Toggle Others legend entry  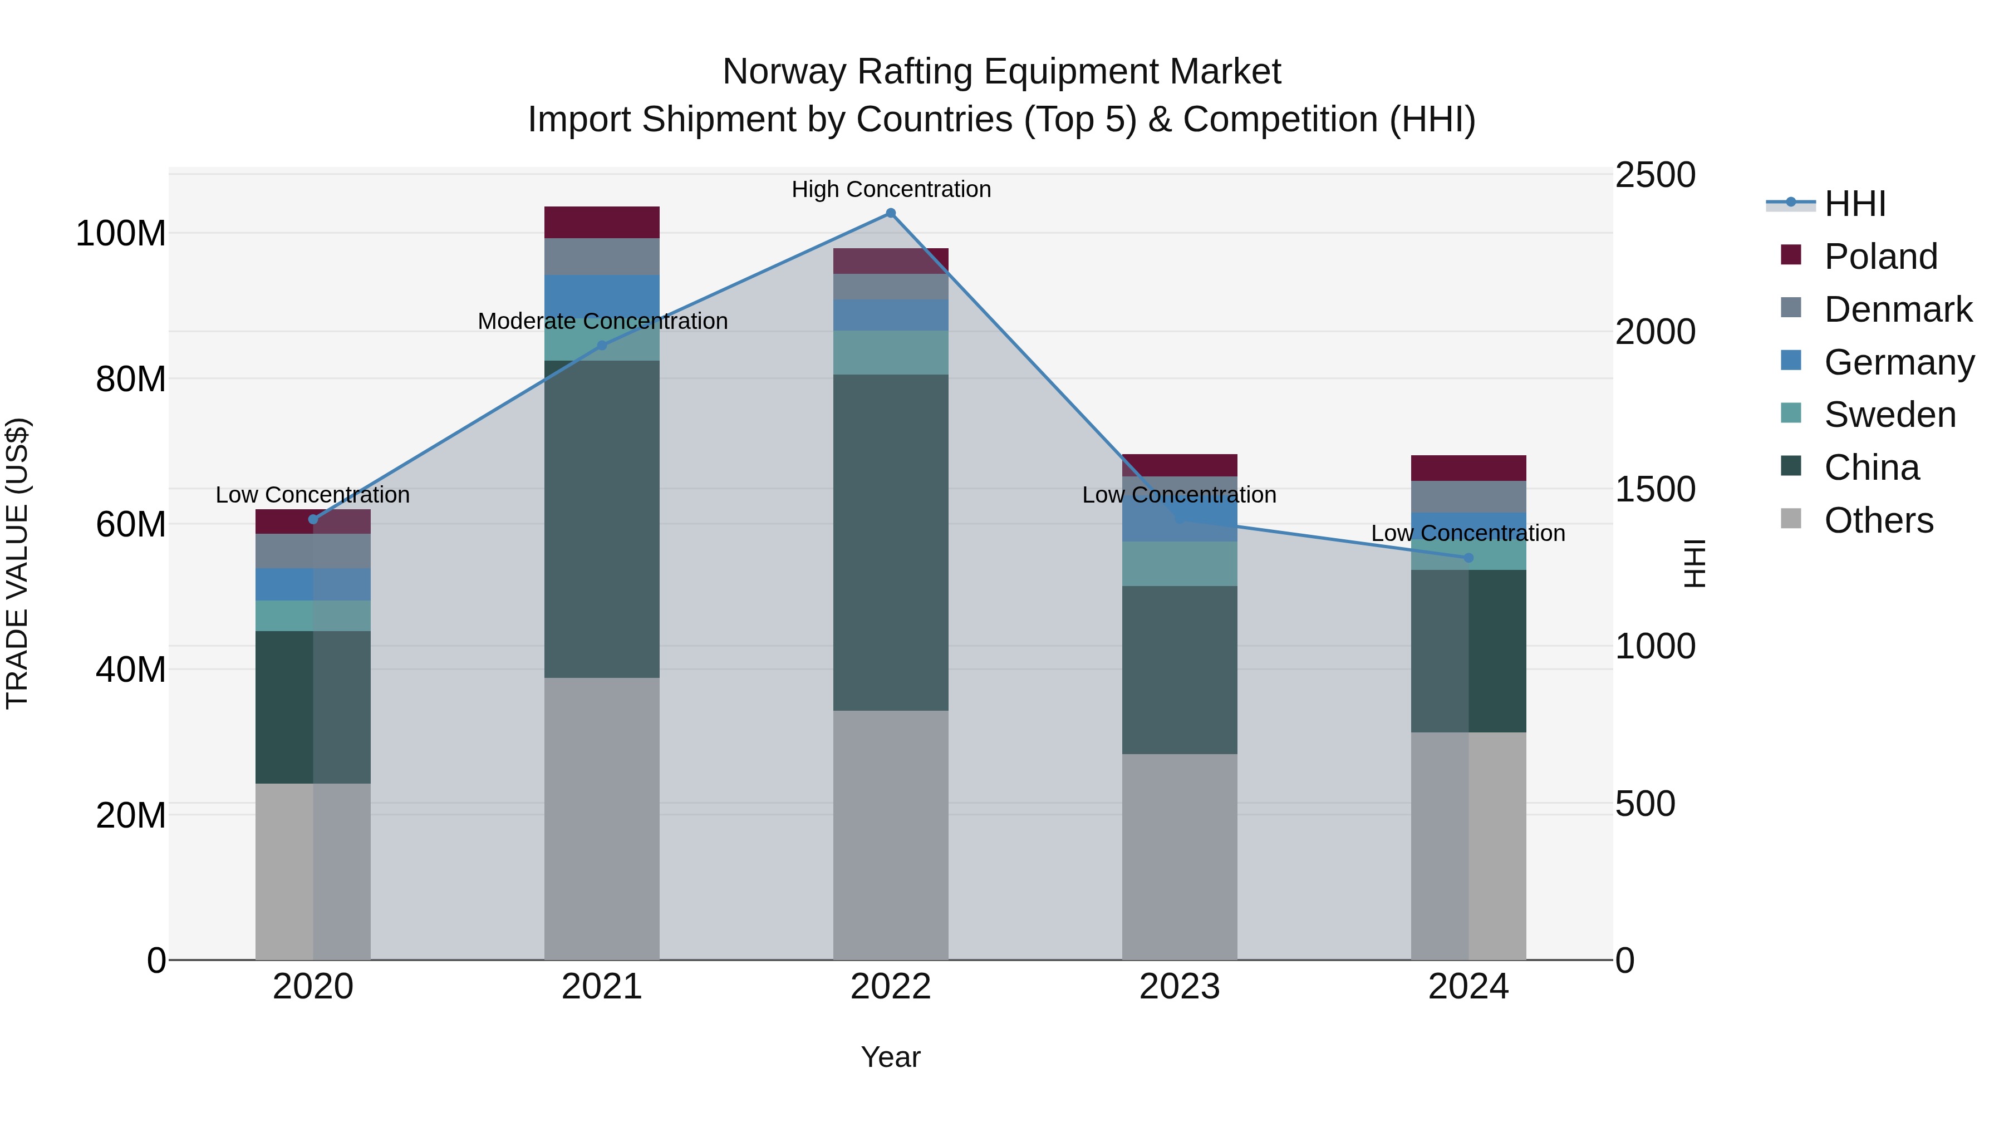coord(1857,520)
